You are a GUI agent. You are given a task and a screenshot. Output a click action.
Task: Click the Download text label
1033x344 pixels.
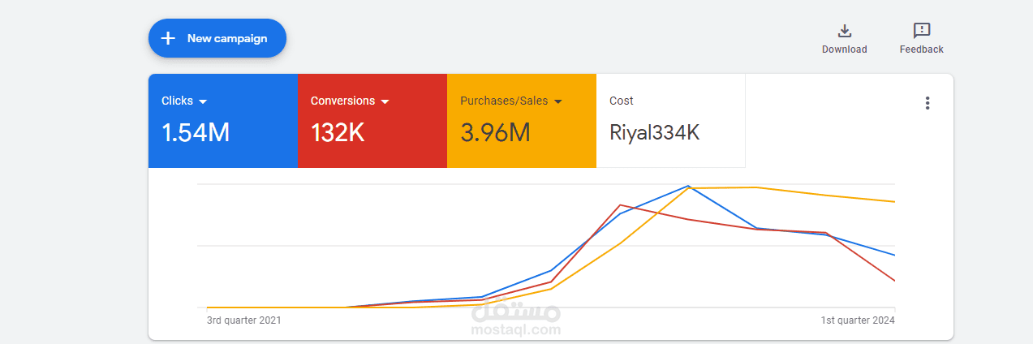tap(844, 49)
